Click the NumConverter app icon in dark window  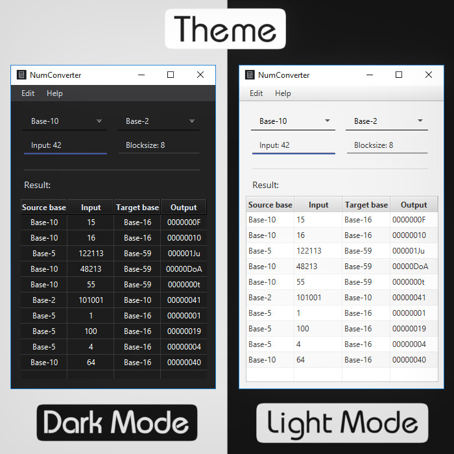click(x=21, y=75)
